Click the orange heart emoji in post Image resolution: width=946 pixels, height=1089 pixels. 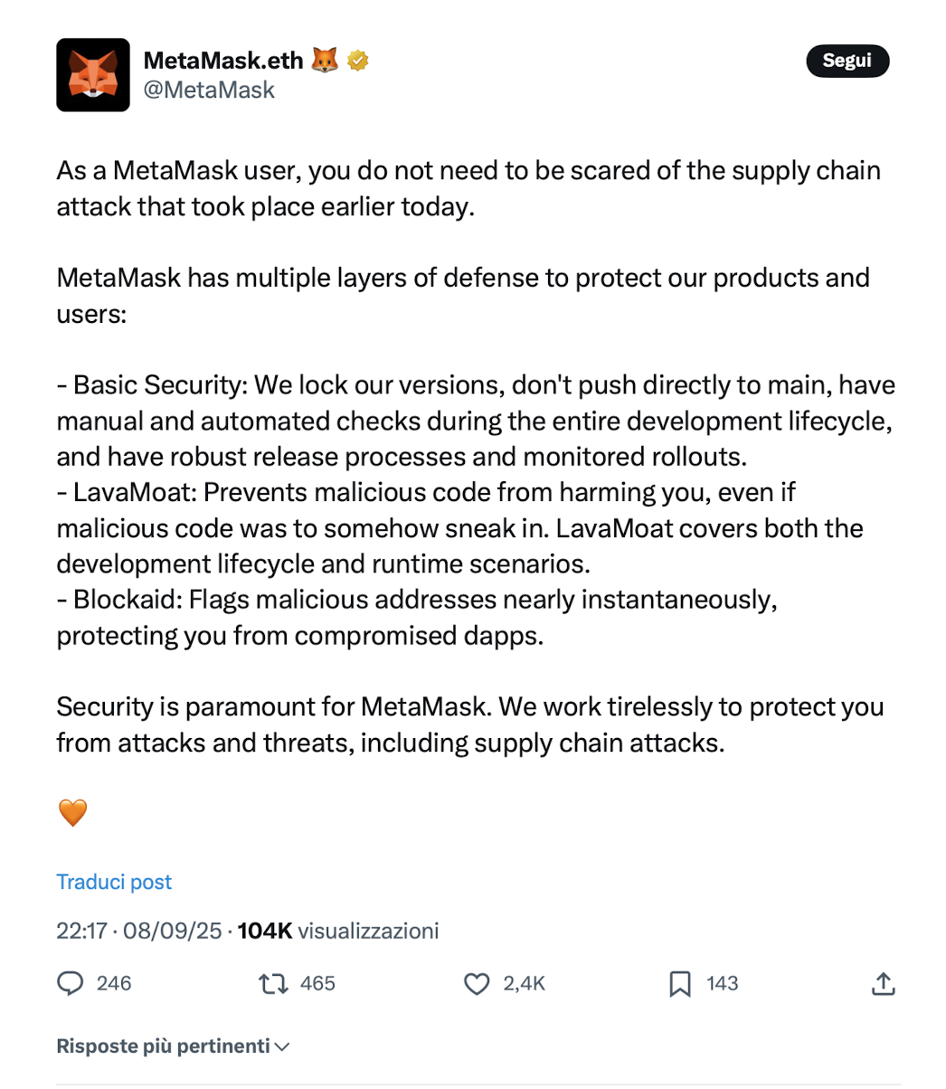[72, 813]
